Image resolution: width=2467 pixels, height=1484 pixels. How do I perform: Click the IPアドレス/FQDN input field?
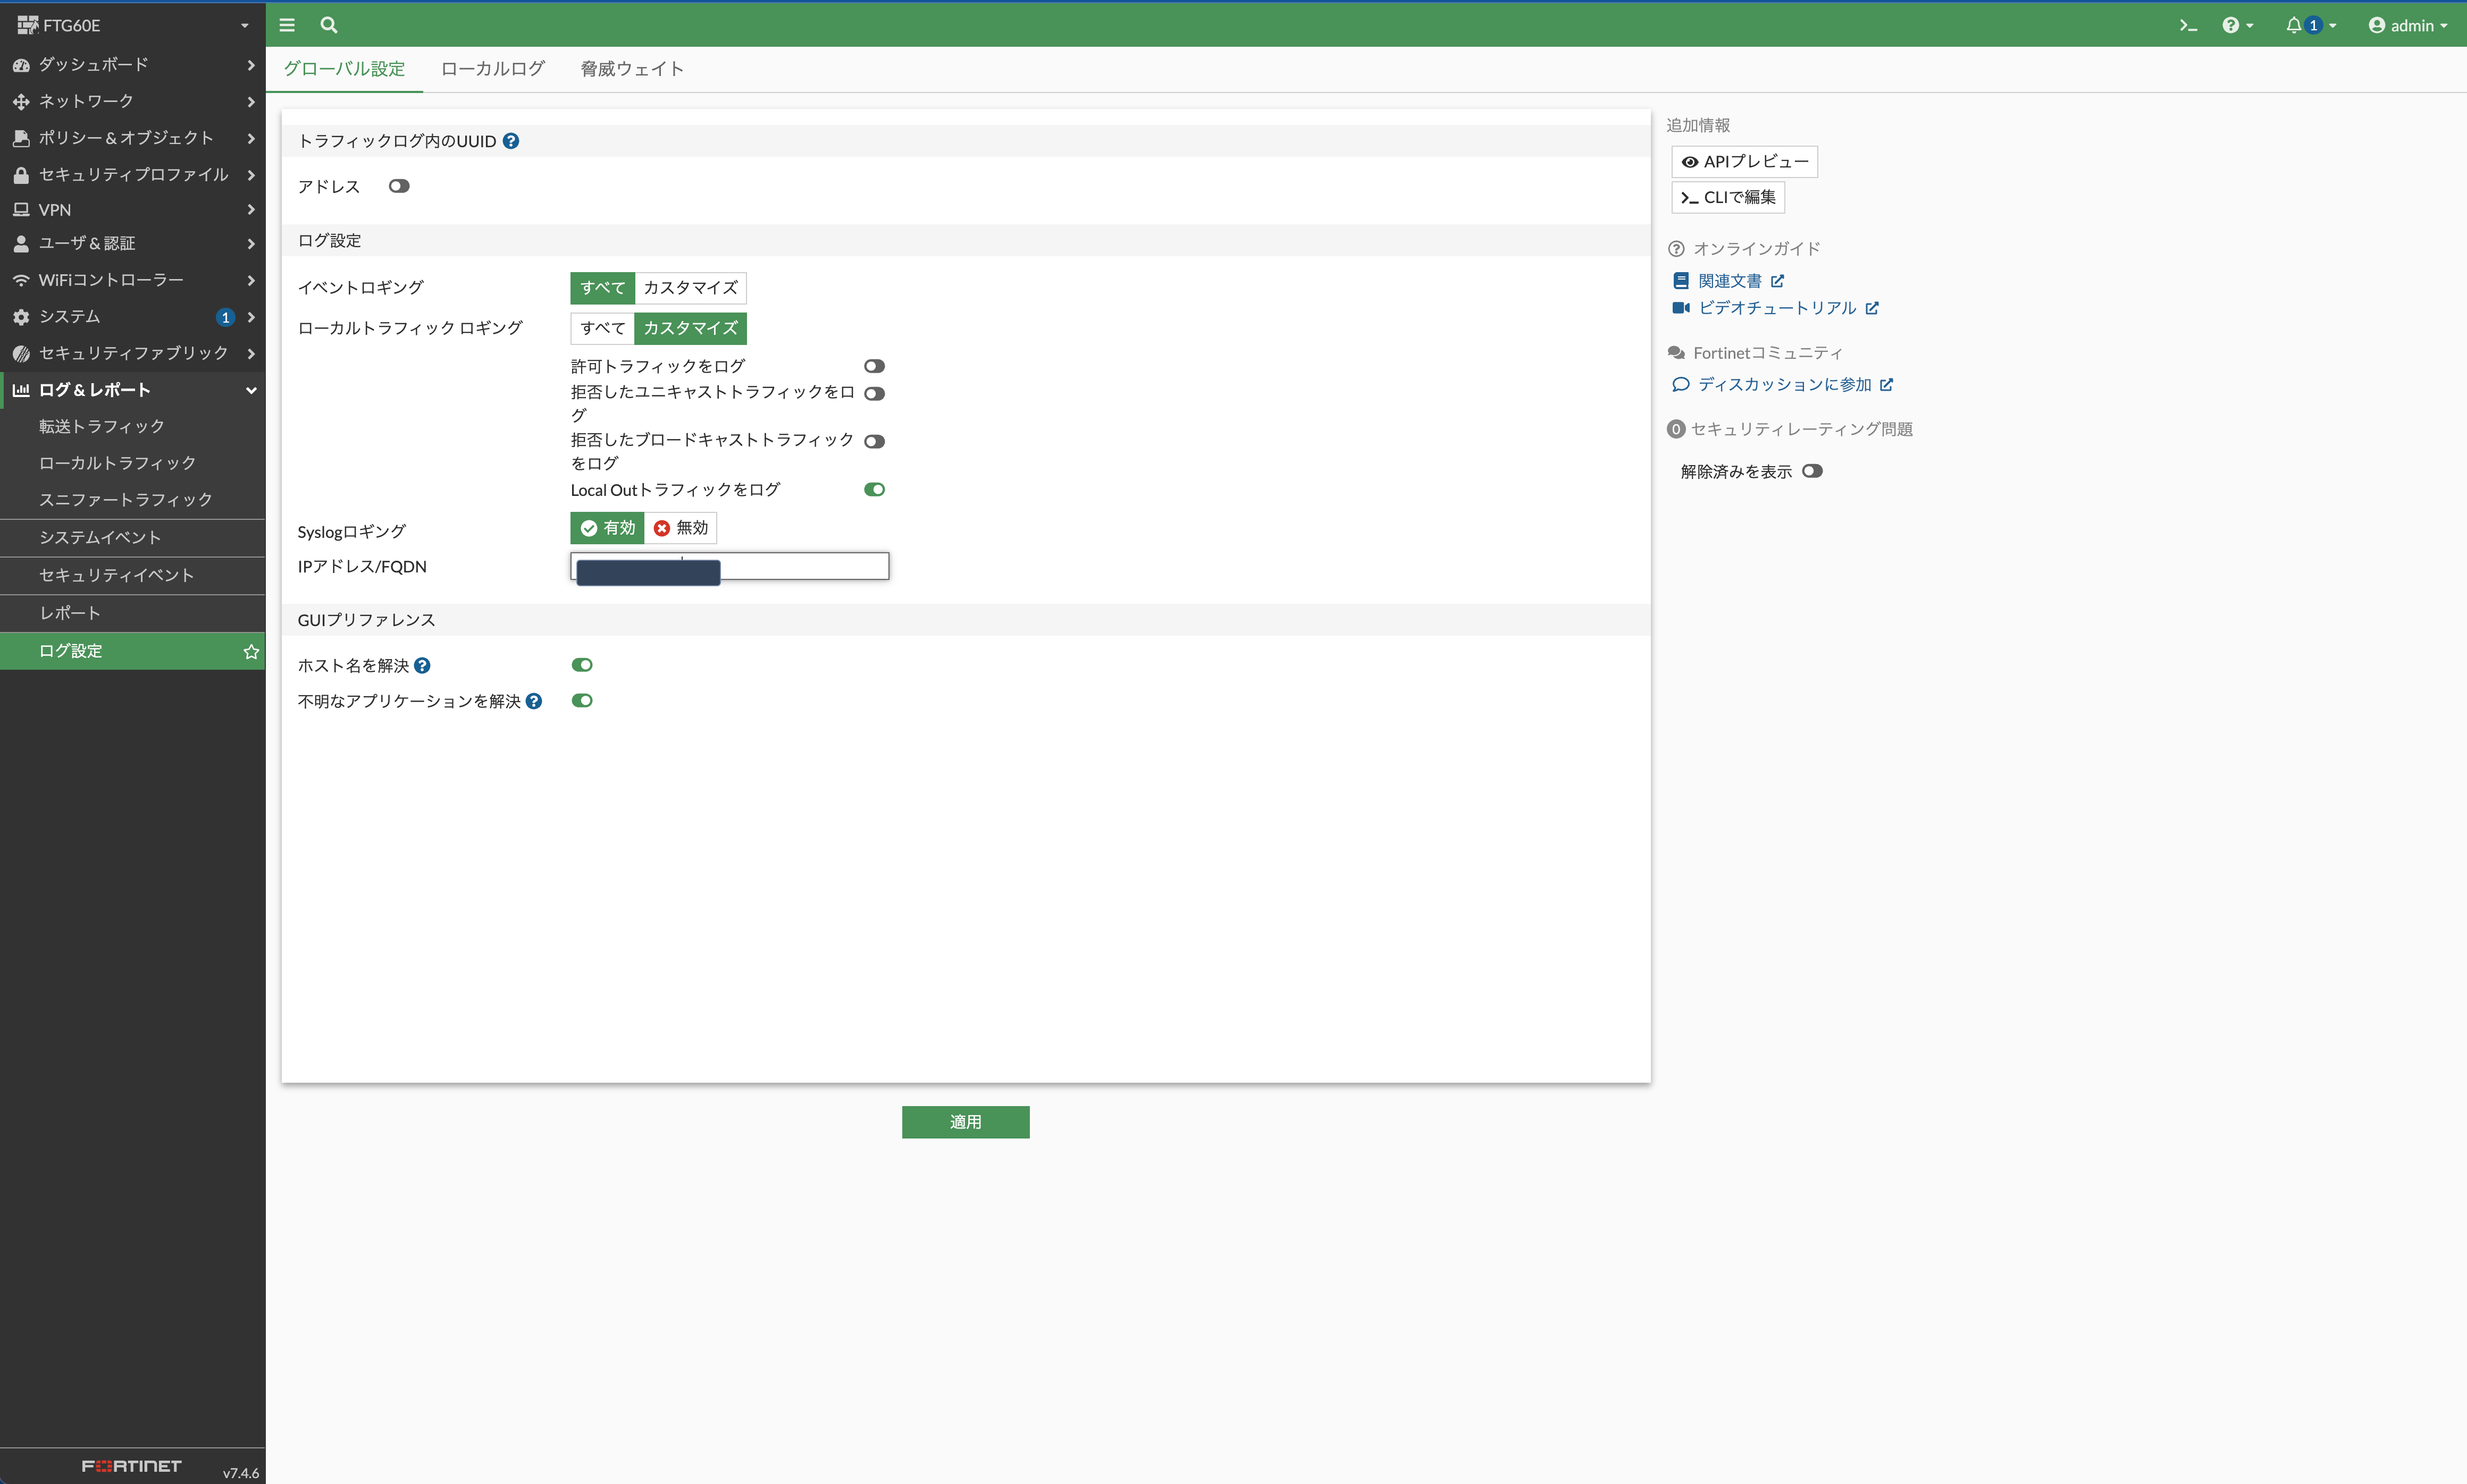pyautogui.click(x=729, y=566)
